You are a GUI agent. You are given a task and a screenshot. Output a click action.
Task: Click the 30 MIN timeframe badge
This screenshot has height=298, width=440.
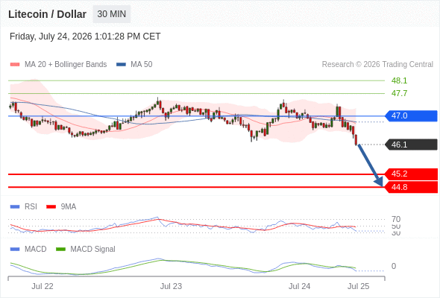(111, 14)
